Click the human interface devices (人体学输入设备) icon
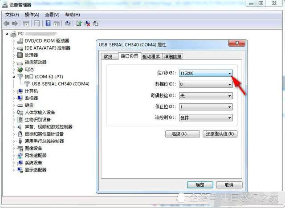Viewport: 285px width, 208px height. [20, 112]
